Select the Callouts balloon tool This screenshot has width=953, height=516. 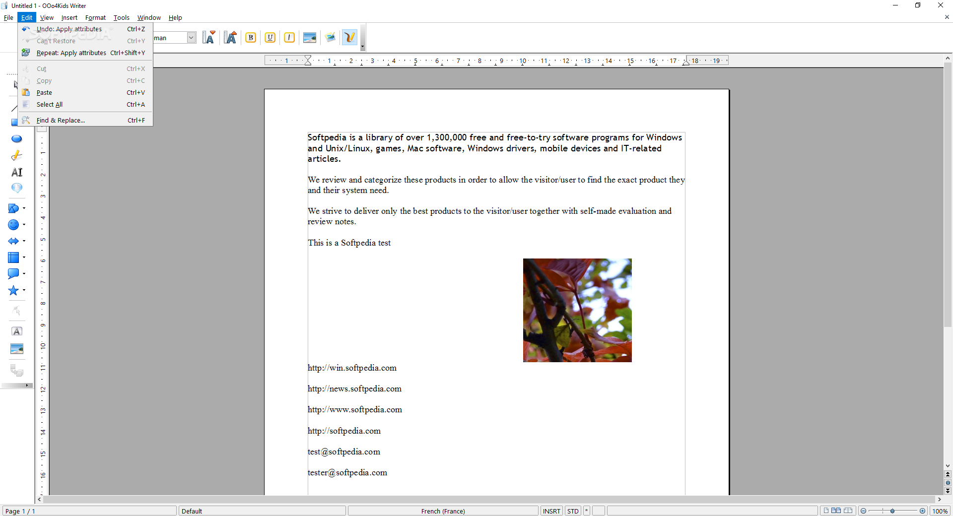16,189
